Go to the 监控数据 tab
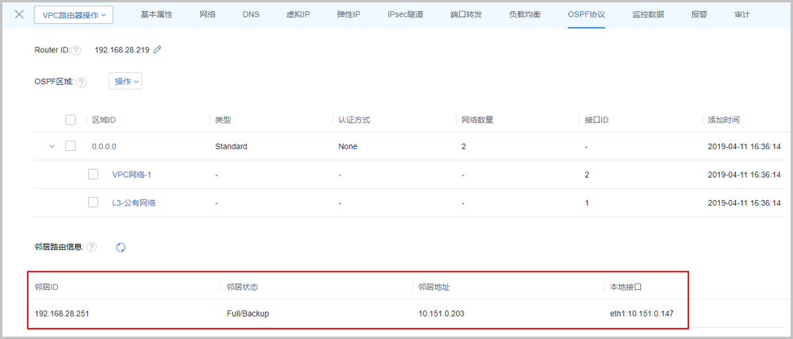This screenshot has width=793, height=339. point(649,15)
